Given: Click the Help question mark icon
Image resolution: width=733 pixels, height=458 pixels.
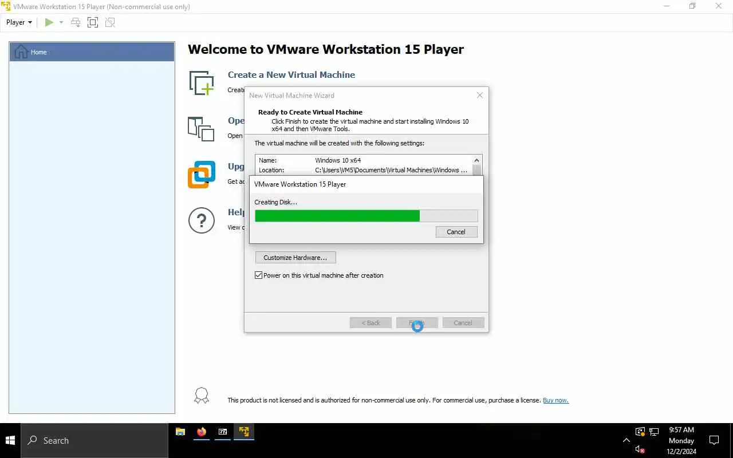Looking at the screenshot, I should tap(202, 220).
